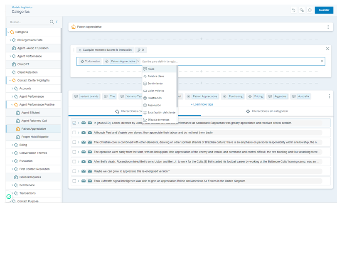Click Modelo lingüístico breadcrumb link

pyautogui.click(x=22, y=7)
